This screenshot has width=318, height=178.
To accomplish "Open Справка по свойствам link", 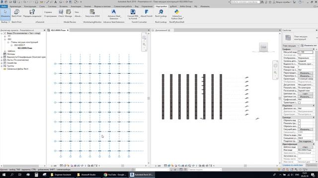I will [x=293, y=165].
